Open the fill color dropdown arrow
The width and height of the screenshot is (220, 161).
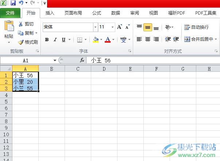tap(101, 40)
